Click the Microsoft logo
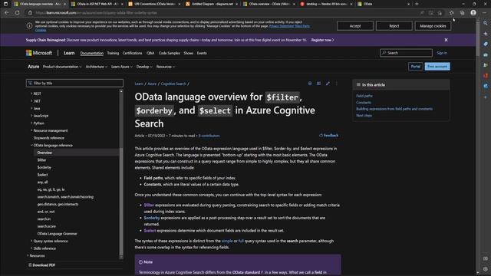 click(39, 53)
